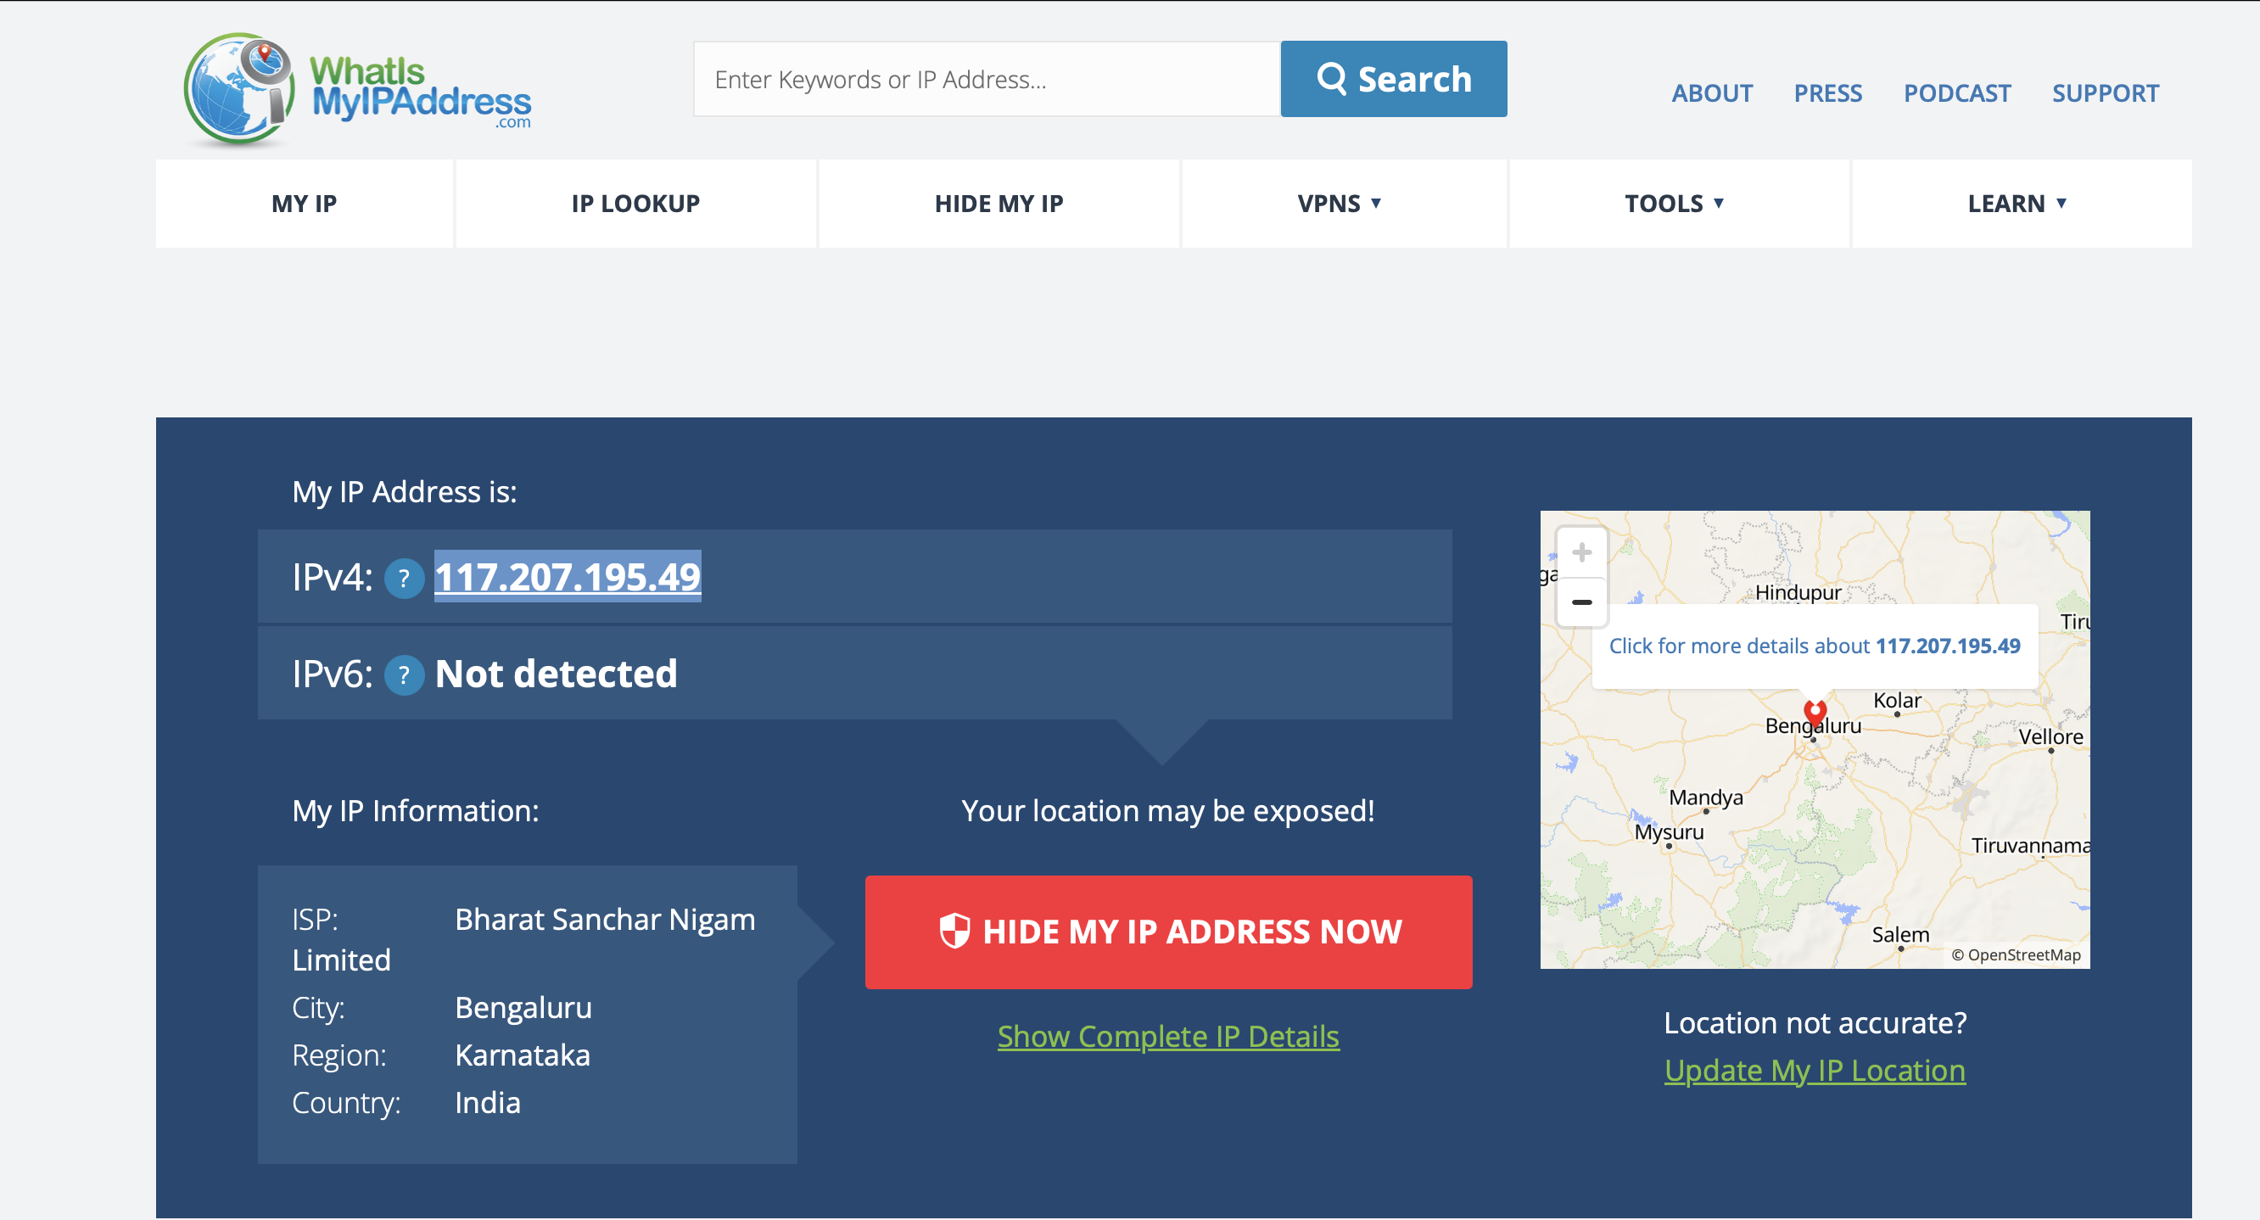Click the IPv6 question mark help icon

[405, 675]
